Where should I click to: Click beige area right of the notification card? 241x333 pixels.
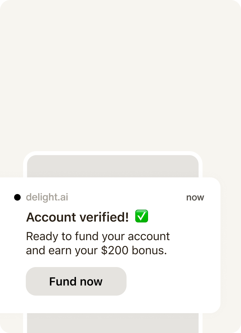pos(231,243)
